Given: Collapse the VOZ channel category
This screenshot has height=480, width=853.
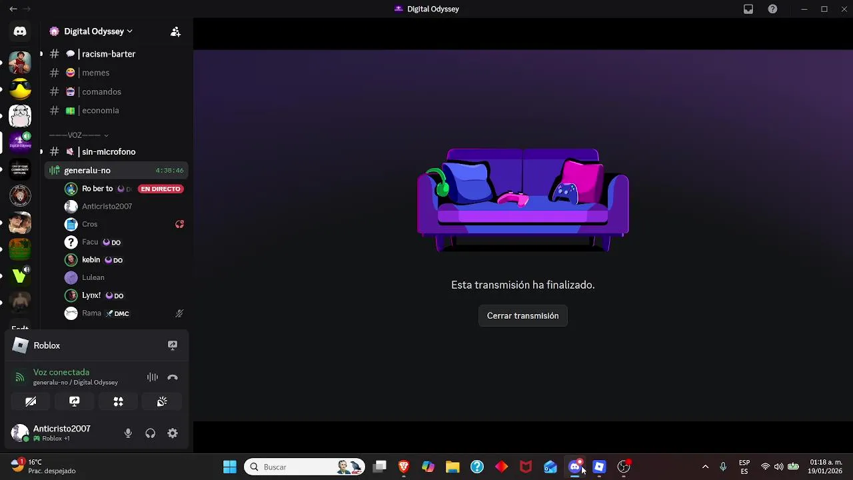Looking at the screenshot, I should click(79, 135).
